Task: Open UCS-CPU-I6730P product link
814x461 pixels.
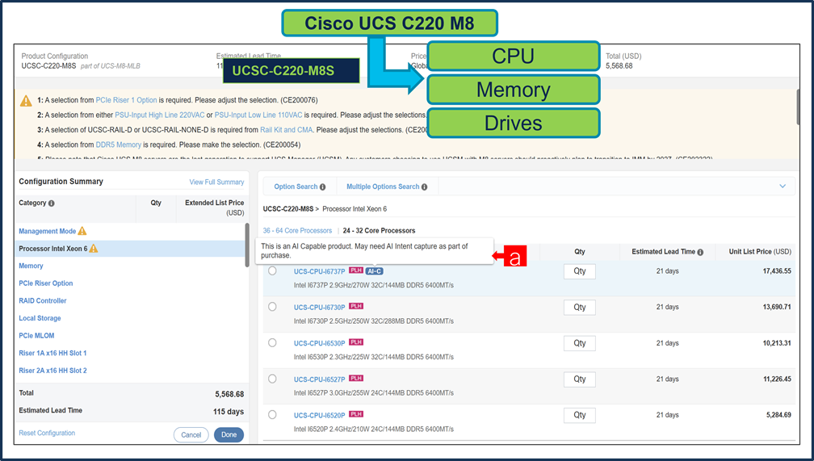Action: [319, 308]
